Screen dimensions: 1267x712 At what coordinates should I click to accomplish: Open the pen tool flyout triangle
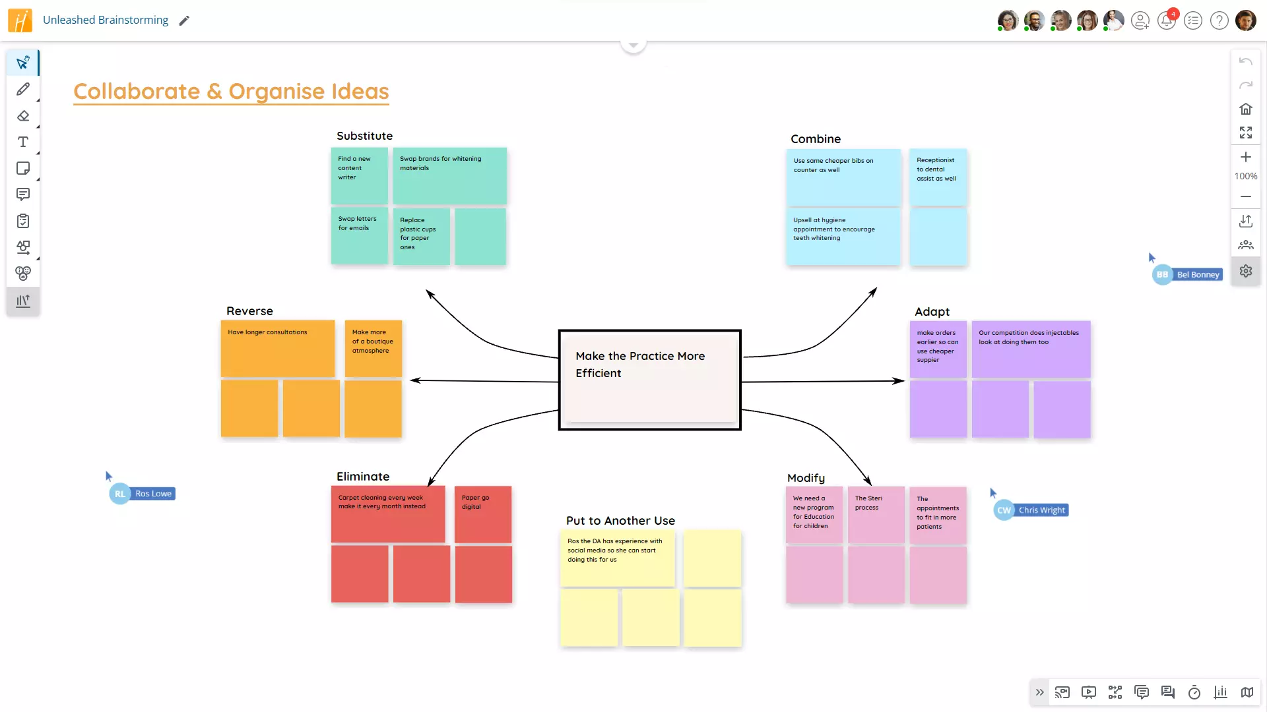pyautogui.click(x=37, y=99)
